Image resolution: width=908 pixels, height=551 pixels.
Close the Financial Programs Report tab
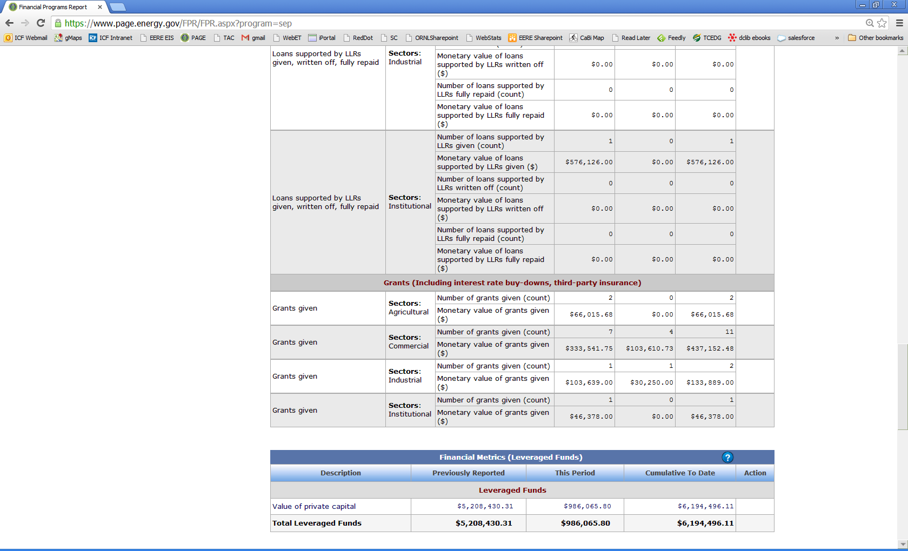pyautogui.click(x=100, y=7)
